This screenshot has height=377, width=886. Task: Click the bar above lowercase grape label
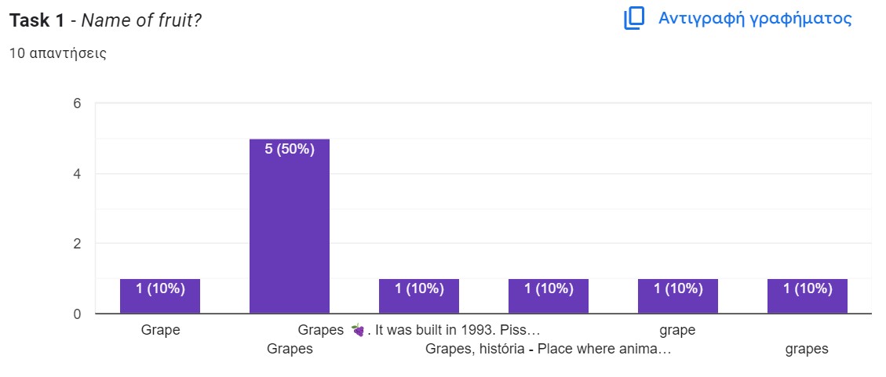(x=678, y=296)
